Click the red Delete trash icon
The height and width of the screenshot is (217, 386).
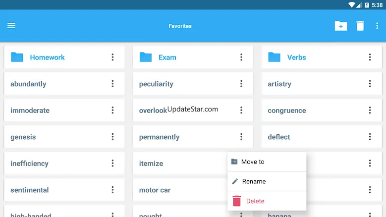click(x=237, y=201)
